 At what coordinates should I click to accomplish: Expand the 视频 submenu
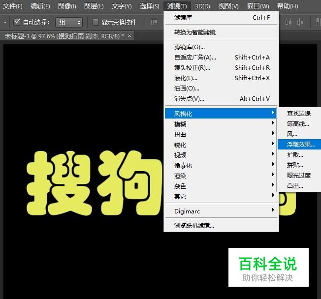[x=221, y=155]
